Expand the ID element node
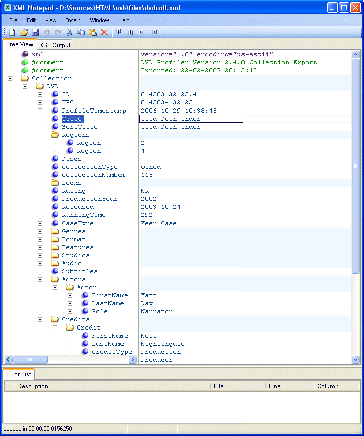 tap(40, 94)
